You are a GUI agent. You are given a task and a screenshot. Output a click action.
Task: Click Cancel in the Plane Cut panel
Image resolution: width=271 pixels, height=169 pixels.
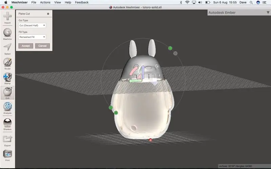(x=43, y=46)
